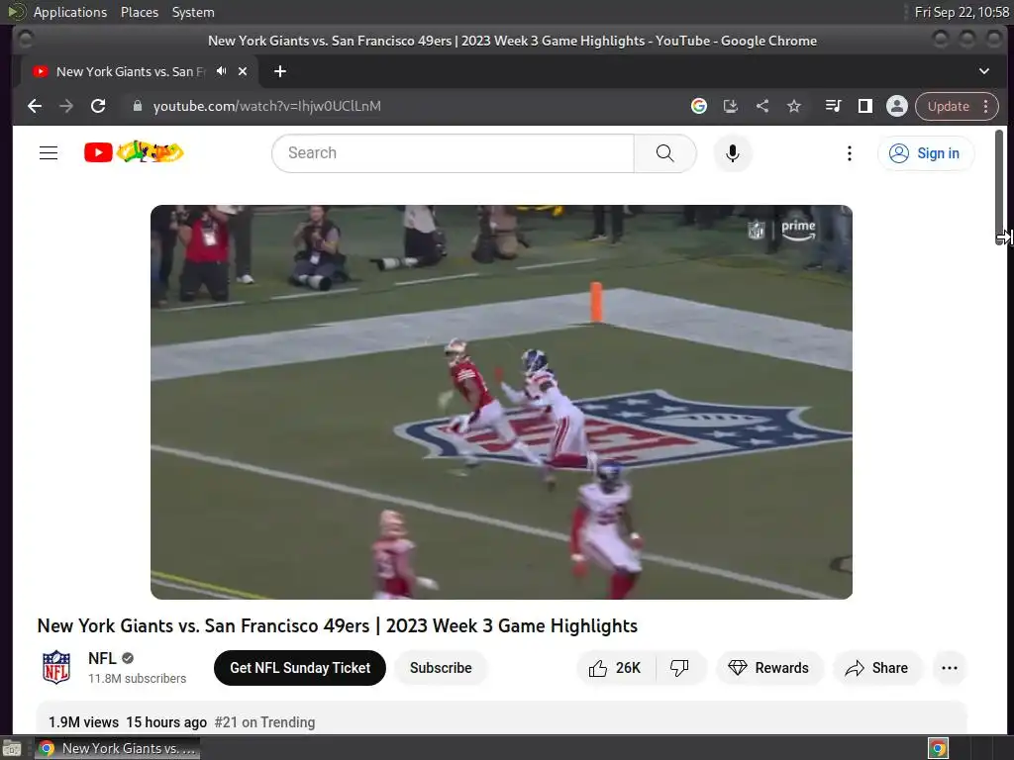Open the media control icon in toolbar
This screenshot has width=1014, height=760.
834,106
